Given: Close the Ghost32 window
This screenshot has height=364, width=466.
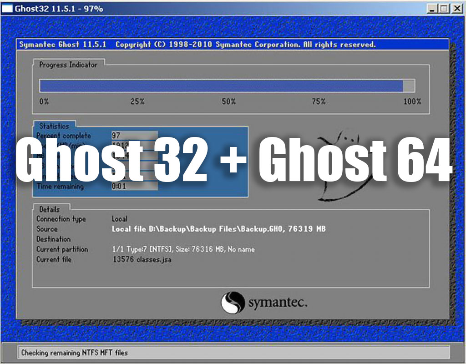Looking at the screenshot, I should [456, 8].
